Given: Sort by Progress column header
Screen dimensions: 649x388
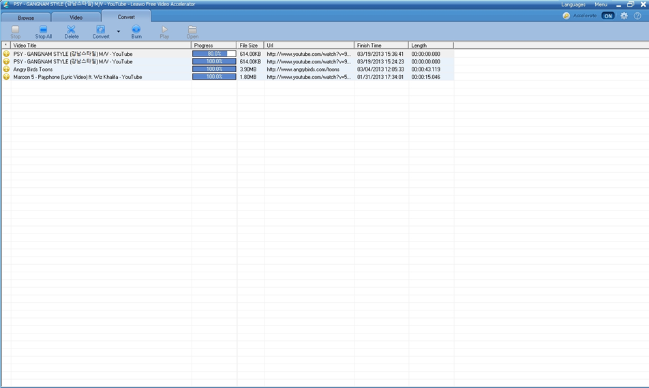Looking at the screenshot, I should point(214,45).
